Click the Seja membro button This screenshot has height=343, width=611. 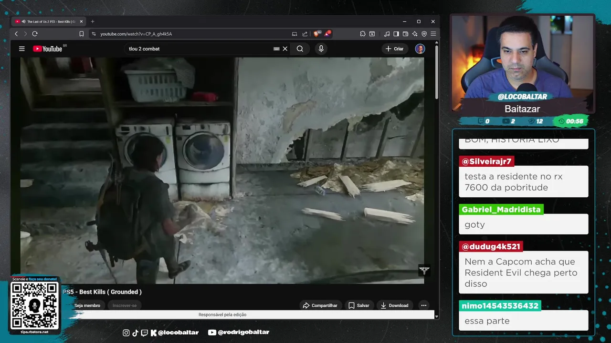click(87, 305)
